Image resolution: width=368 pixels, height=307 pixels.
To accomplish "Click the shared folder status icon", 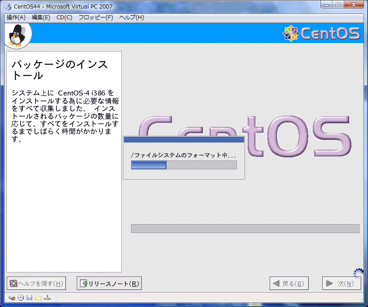I will 38,298.
